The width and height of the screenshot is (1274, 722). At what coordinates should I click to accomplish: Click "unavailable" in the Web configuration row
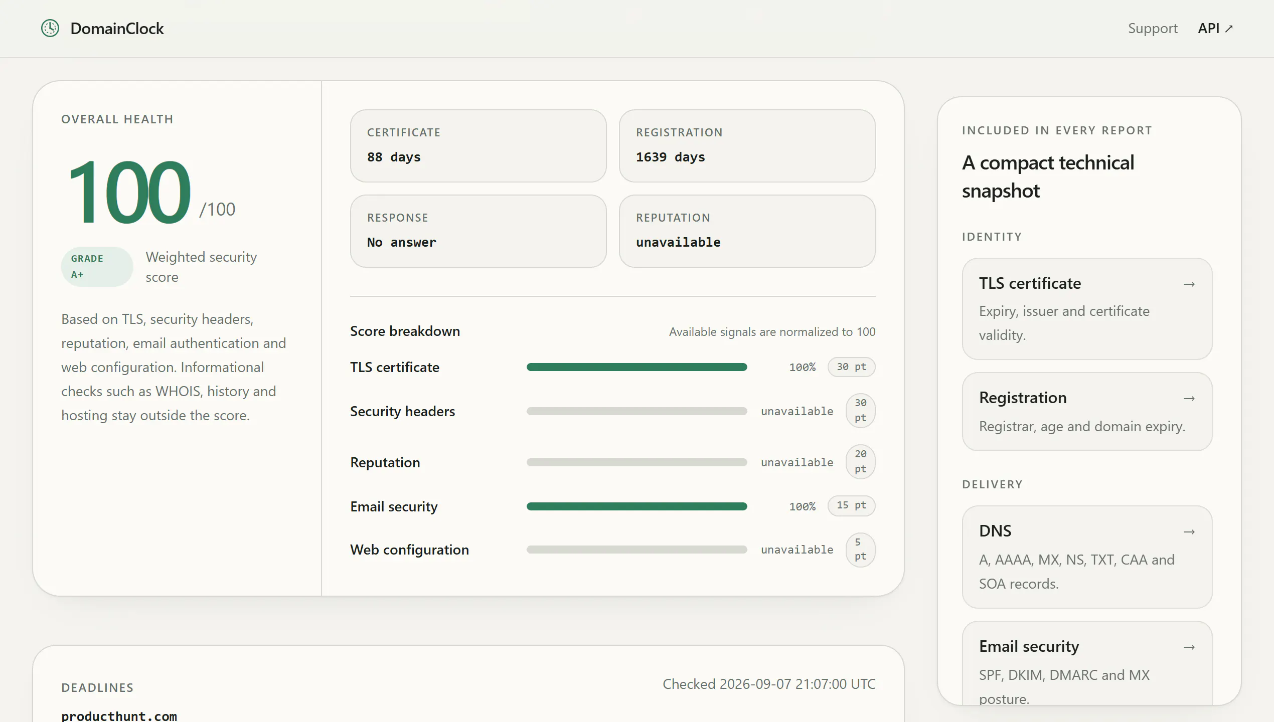pos(797,550)
